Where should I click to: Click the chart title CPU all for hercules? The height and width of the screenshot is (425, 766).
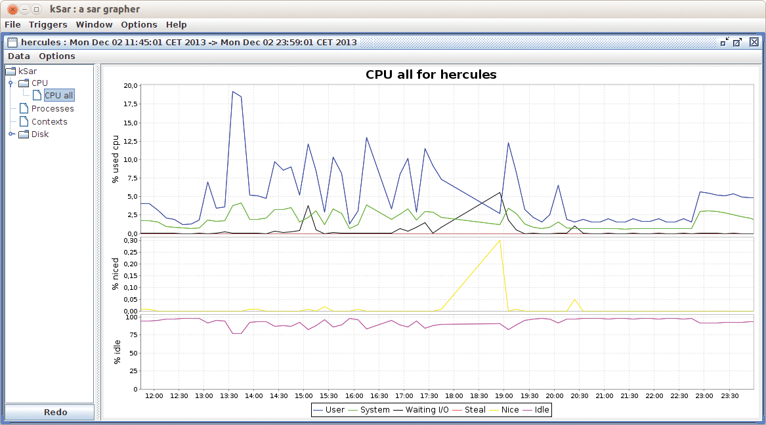pyautogui.click(x=431, y=75)
